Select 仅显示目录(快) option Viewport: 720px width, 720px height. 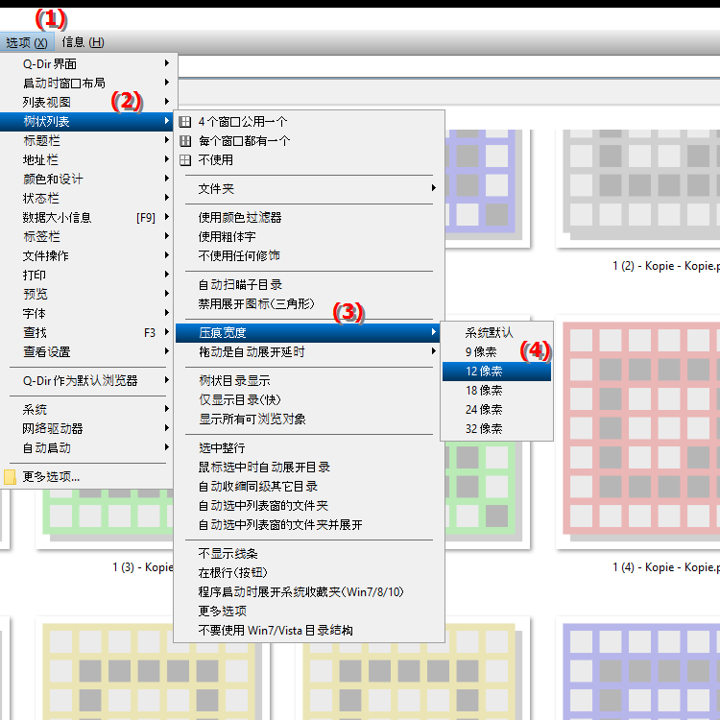pyautogui.click(x=308, y=400)
